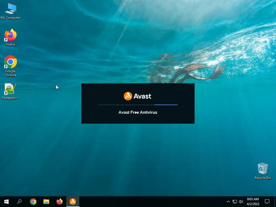Image resolution: width=276 pixels, height=207 pixels.
Task: Select the Google Chrome desktop shortcut
Action: click(x=11, y=66)
